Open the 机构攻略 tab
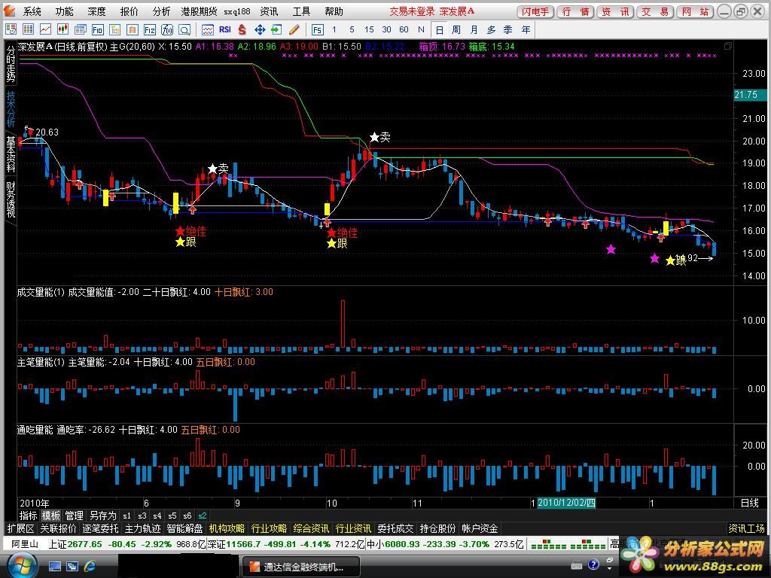Viewport: 771px width, 578px height. coord(227,528)
